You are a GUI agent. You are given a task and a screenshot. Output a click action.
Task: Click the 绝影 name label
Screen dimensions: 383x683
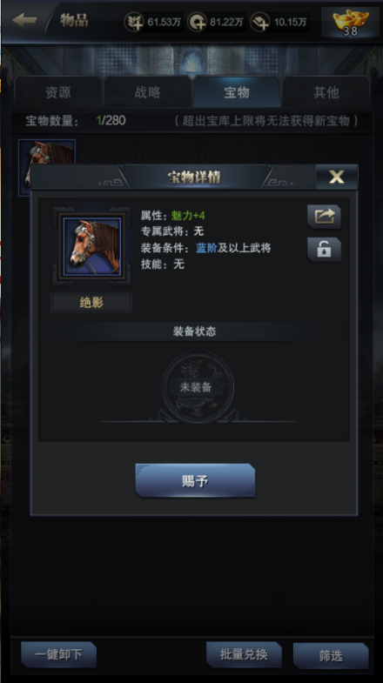click(x=91, y=302)
